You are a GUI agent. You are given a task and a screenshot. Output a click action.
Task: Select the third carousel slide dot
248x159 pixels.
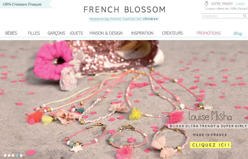tap(13, 155)
